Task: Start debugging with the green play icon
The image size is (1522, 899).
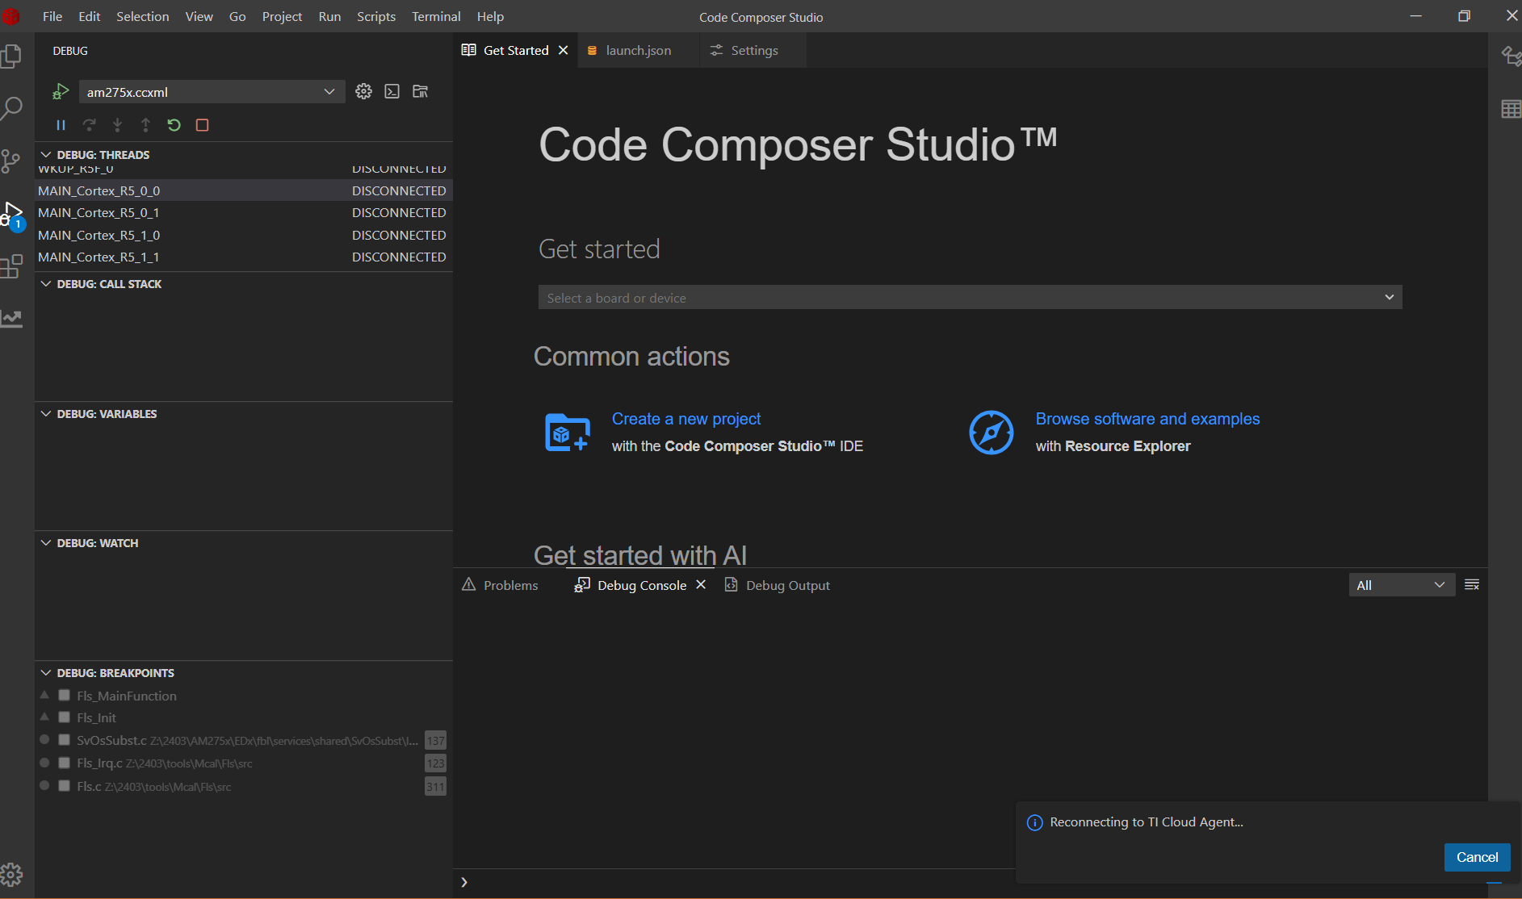Action: 61,92
